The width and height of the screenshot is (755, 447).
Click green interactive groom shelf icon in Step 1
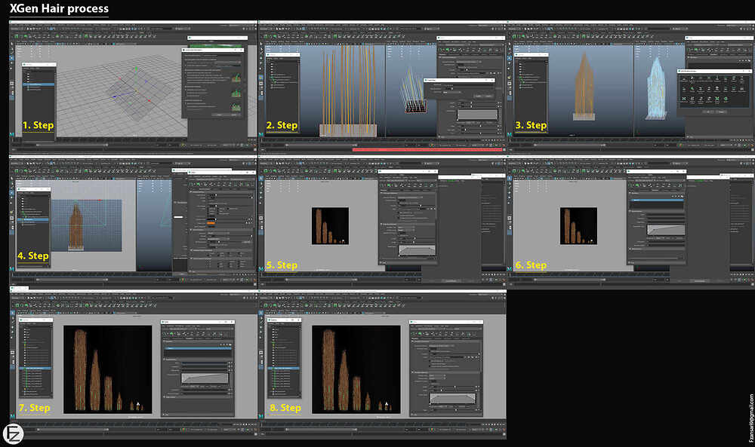(86, 35)
